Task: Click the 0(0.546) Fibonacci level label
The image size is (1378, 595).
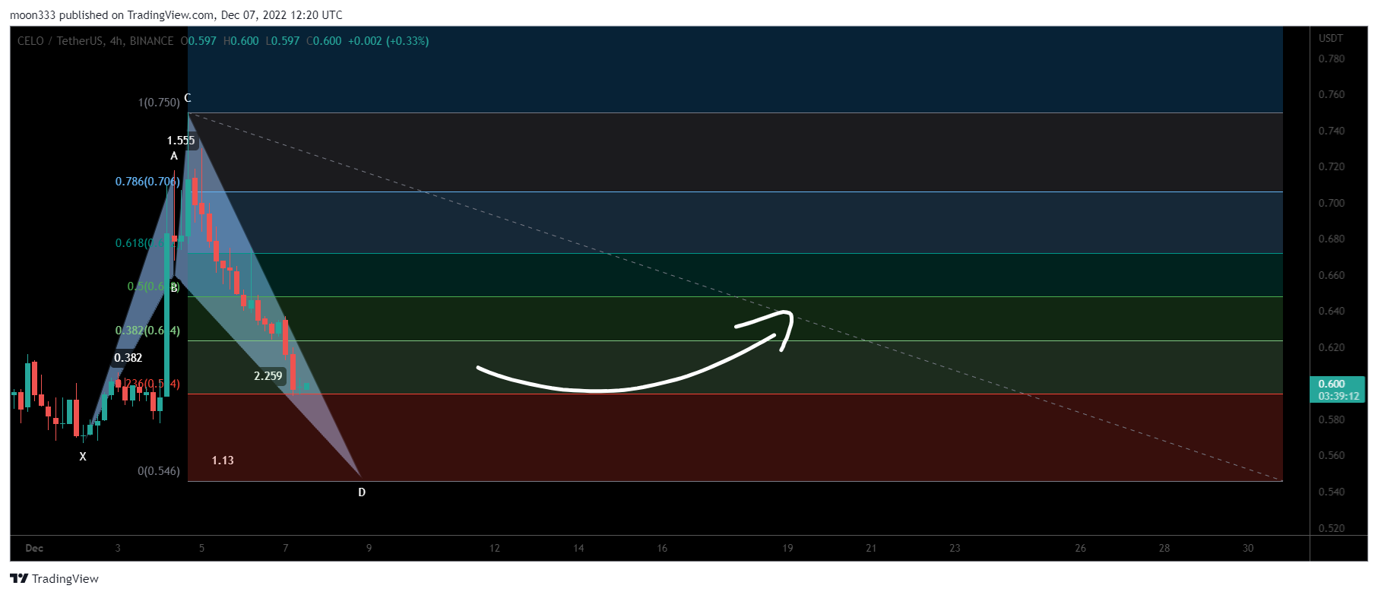Action: click(x=159, y=471)
